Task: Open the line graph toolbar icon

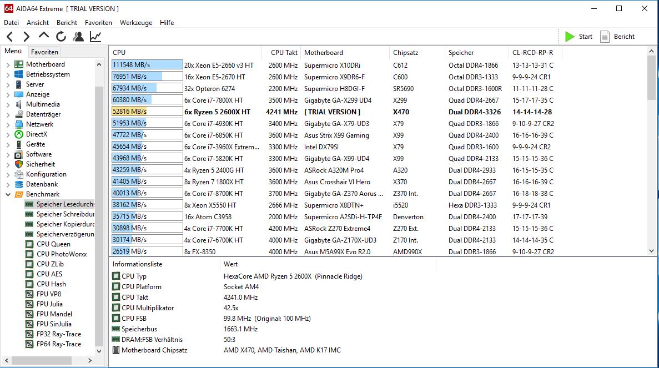Action: point(95,37)
